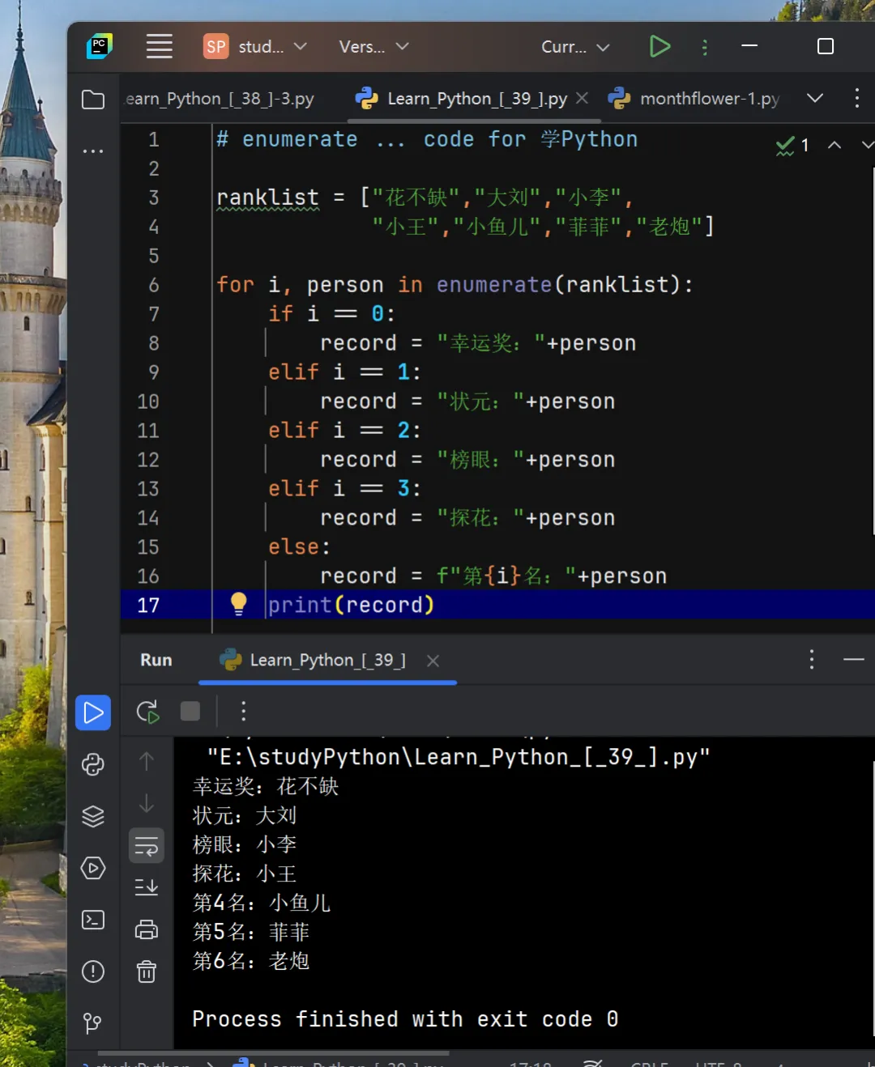Open the Problems tool window

[93, 971]
